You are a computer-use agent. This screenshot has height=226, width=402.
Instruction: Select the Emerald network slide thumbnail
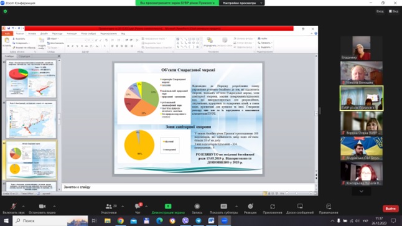(x=31, y=160)
